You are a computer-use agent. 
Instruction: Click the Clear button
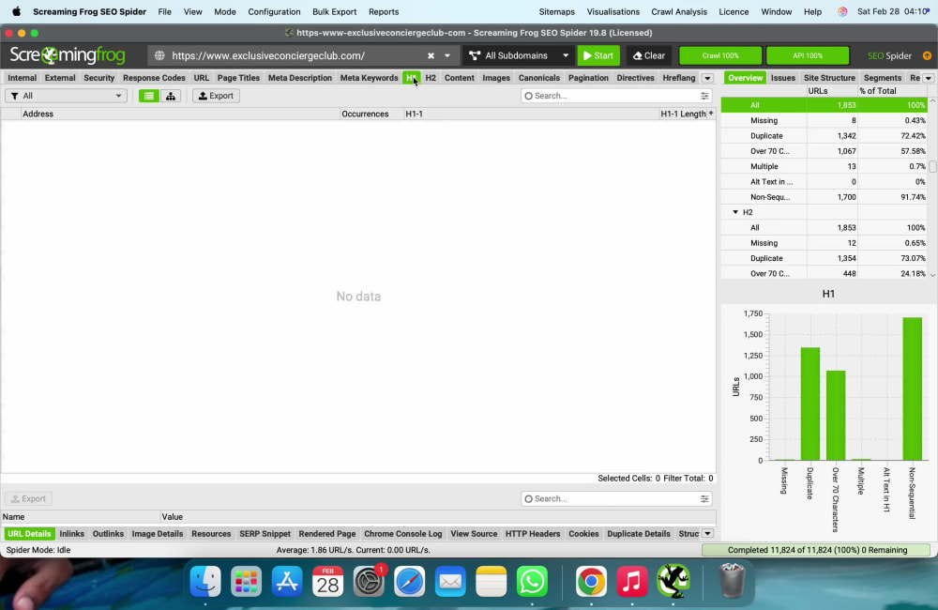point(649,55)
